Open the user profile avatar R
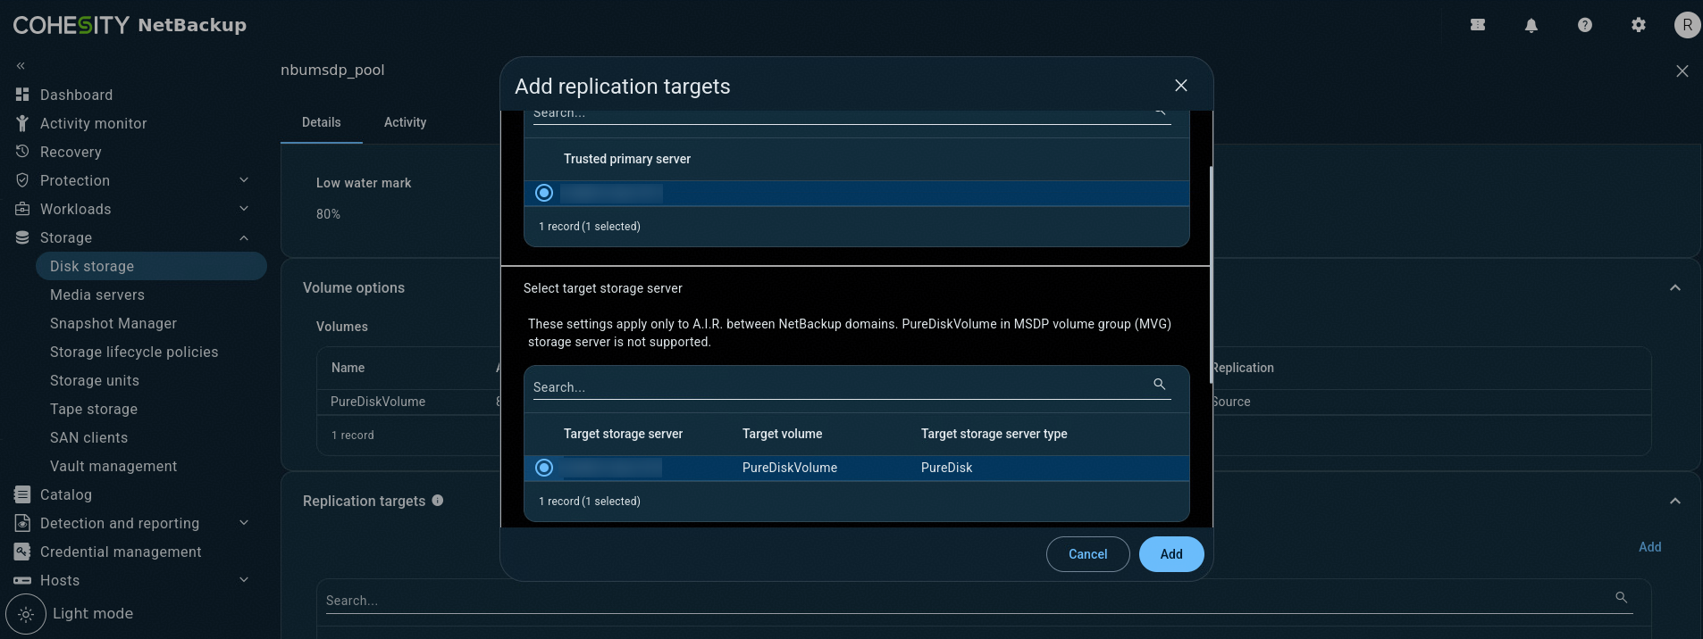The height and width of the screenshot is (639, 1703). coord(1687,25)
